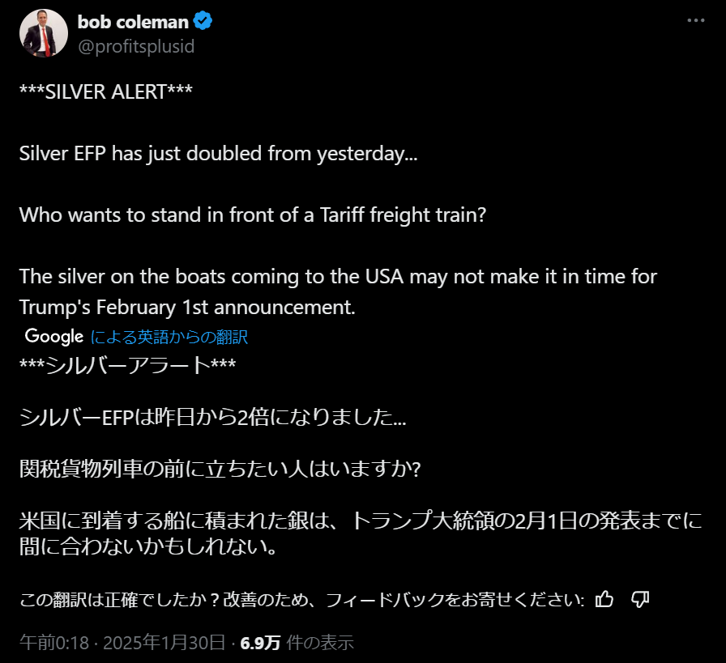Click the "***シルバーアラート***" translated headline

click(x=127, y=366)
